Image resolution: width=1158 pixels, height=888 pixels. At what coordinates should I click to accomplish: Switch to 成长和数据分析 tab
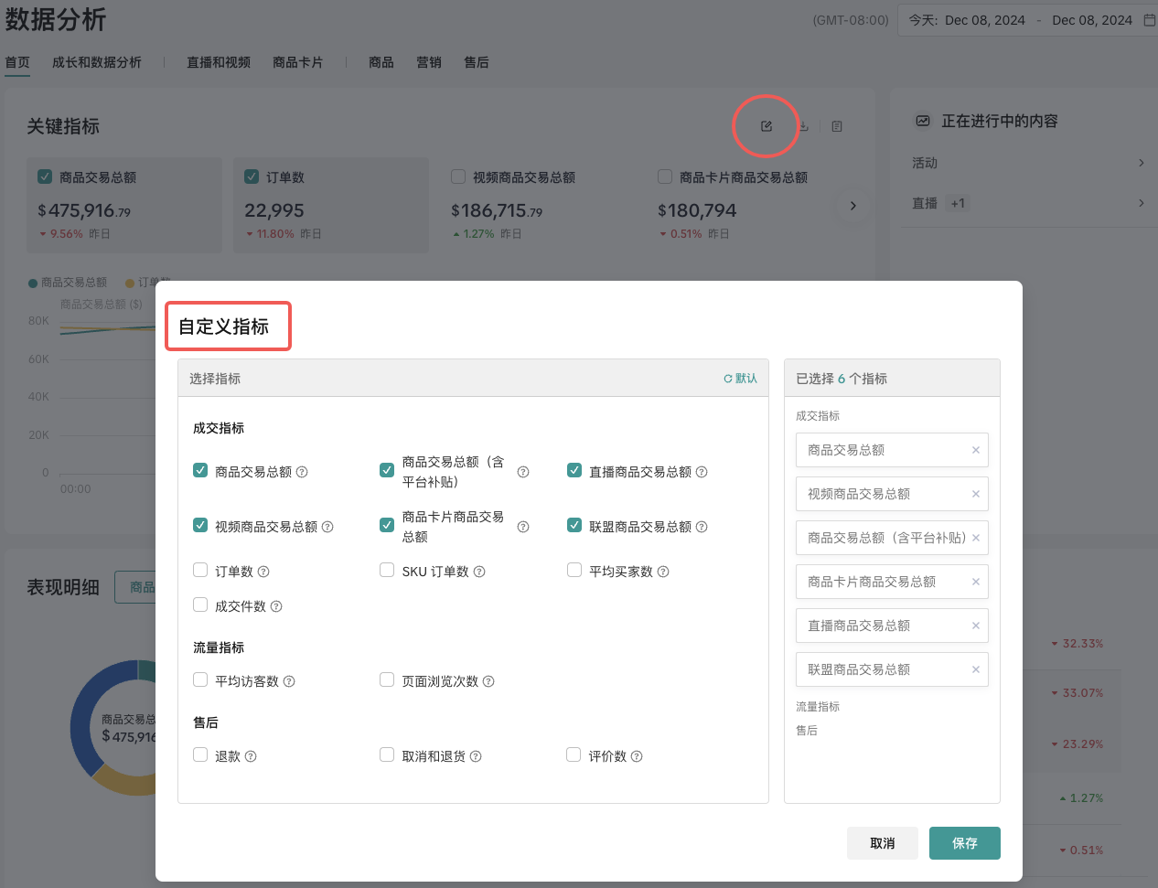97,62
